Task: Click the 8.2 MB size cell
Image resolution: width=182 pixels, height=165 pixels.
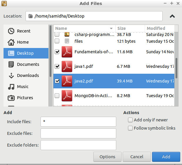Action: click(123, 96)
